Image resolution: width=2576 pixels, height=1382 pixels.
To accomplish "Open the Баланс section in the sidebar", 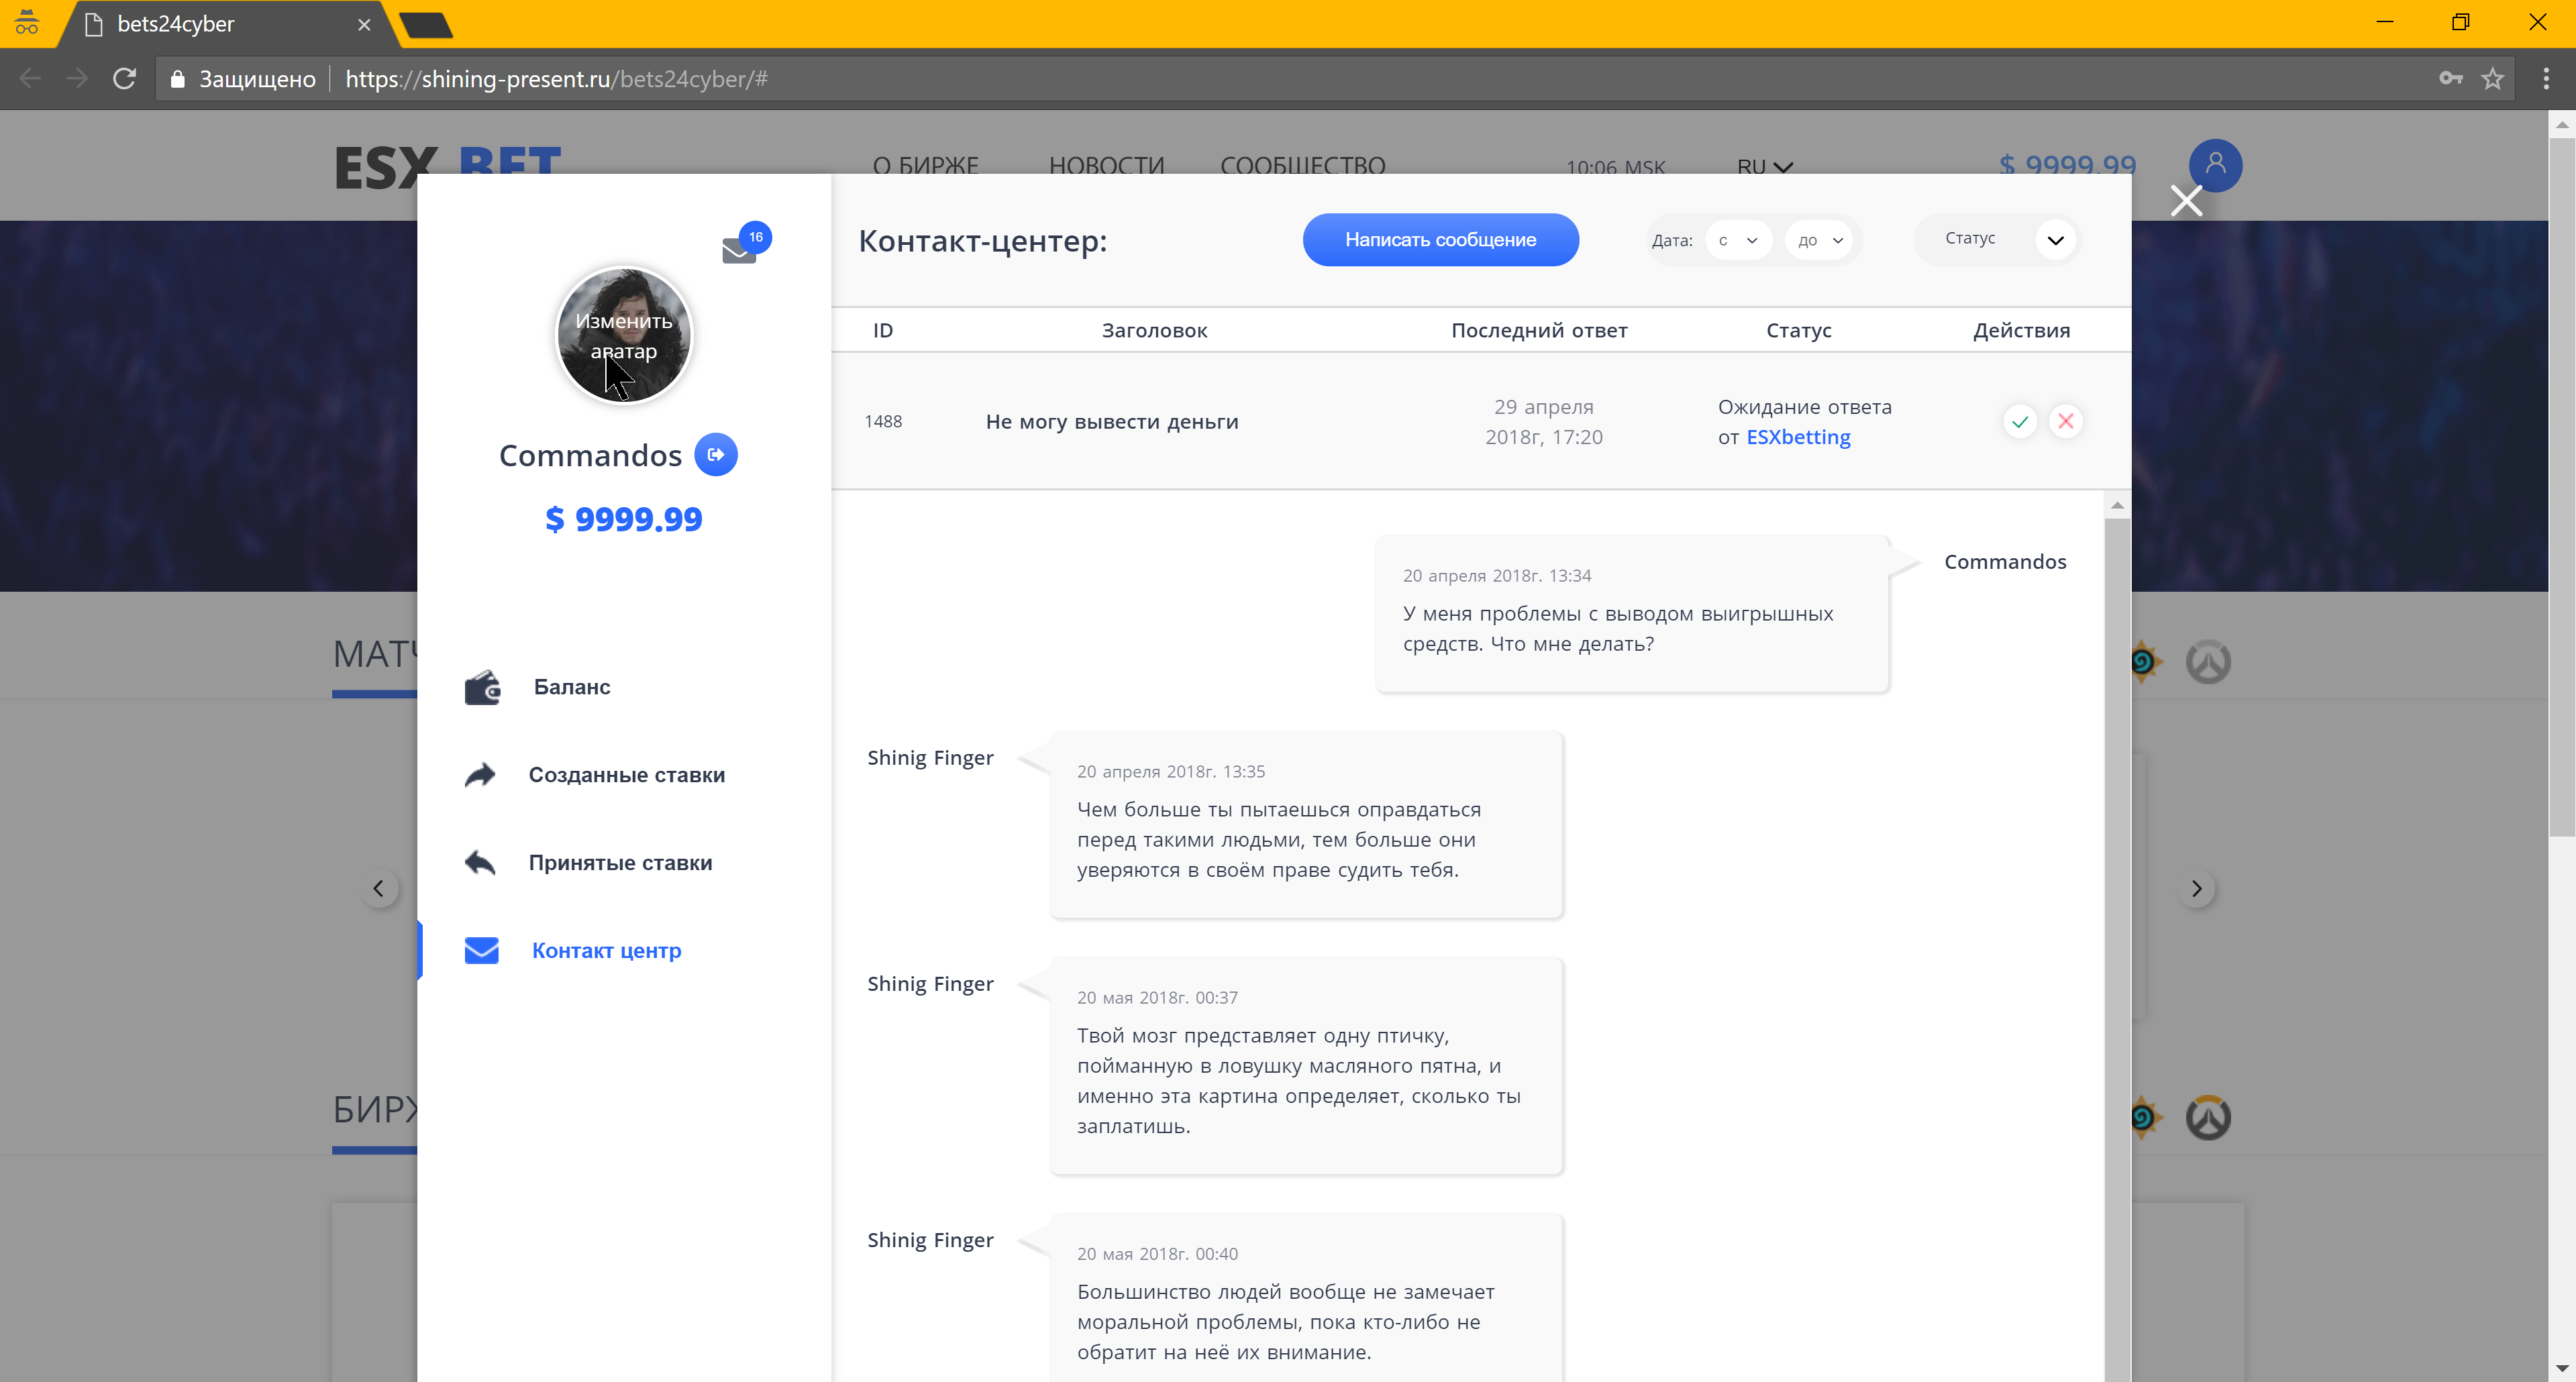I will (x=571, y=687).
